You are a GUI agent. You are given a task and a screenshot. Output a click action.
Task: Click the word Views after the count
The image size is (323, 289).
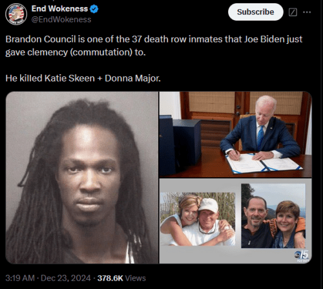[x=136, y=278]
